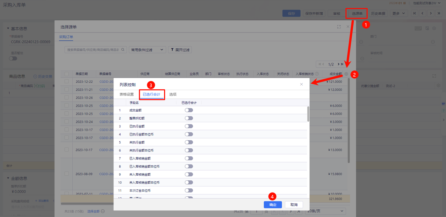Open the form layout icon beside the keyboard icon

[428, 28]
